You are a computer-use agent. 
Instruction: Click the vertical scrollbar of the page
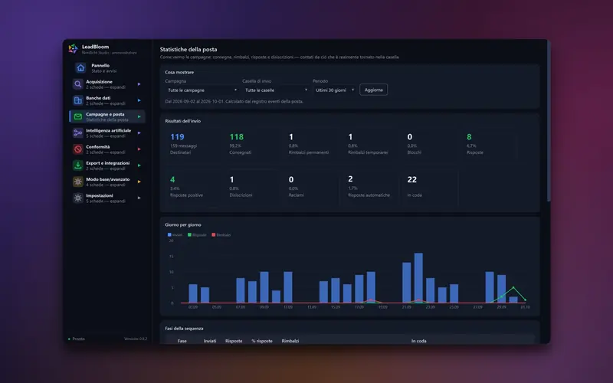[549, 121]
